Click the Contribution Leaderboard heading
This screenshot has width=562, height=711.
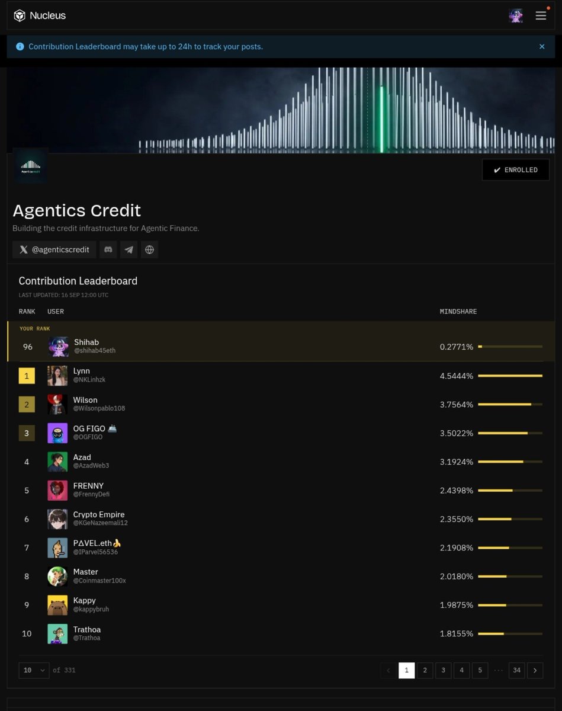[x=78, y=281]
